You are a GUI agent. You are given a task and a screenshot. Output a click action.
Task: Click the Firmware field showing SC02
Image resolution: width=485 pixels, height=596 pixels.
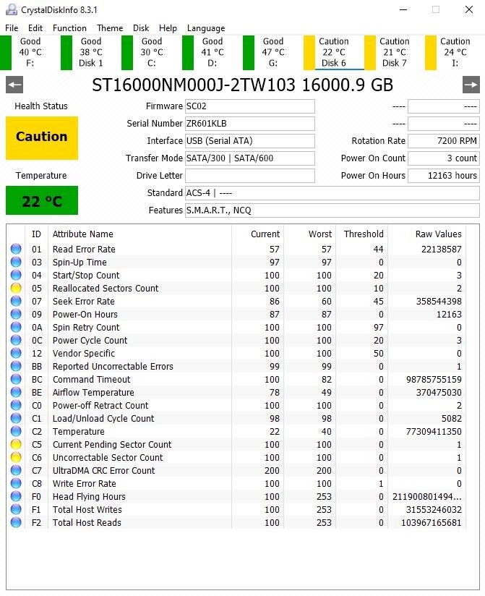coord(250,106)
